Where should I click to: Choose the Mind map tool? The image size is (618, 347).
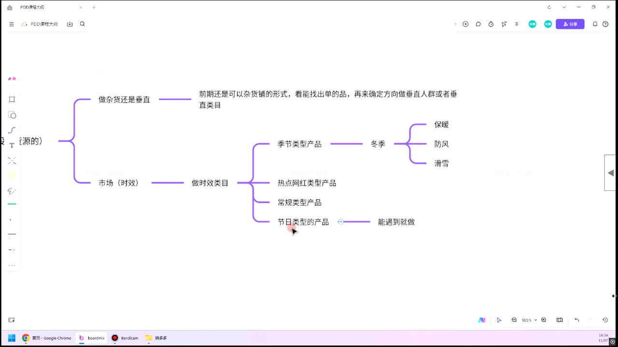point(12,160)
